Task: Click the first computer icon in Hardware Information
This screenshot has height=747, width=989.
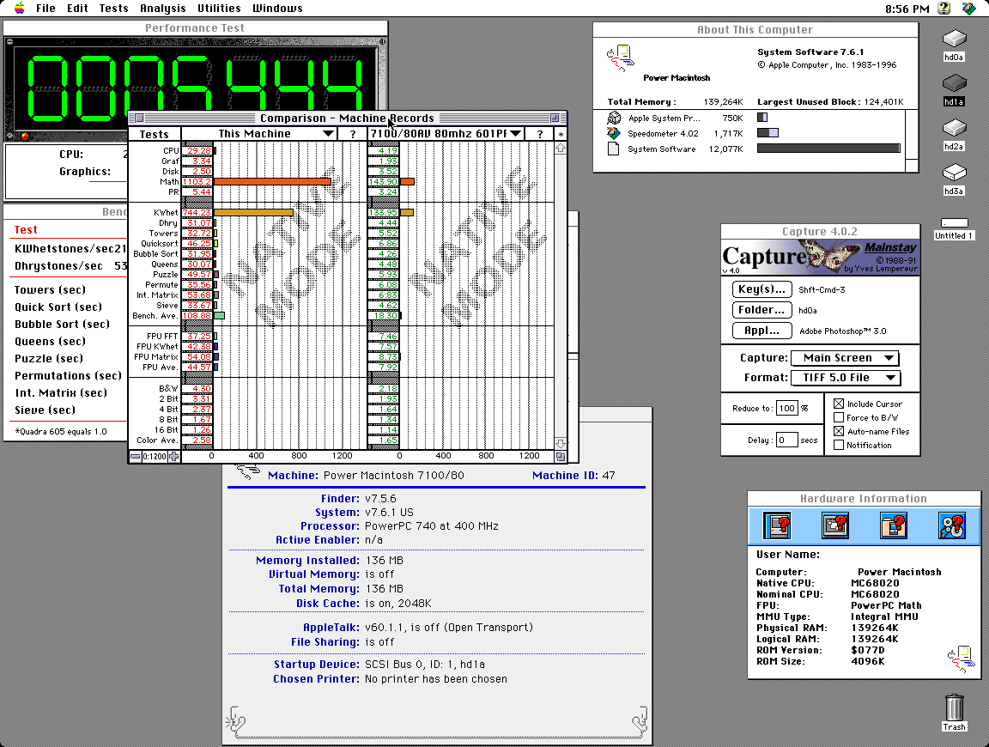Action: point(778,525)
